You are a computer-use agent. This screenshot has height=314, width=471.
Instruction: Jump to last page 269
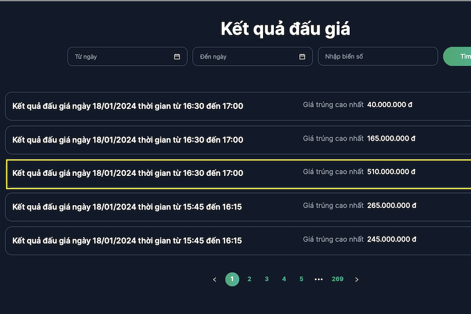point(337,279)
